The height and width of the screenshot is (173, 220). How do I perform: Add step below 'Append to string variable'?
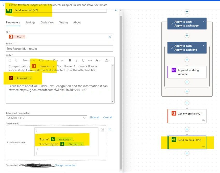tap(187, 82)
